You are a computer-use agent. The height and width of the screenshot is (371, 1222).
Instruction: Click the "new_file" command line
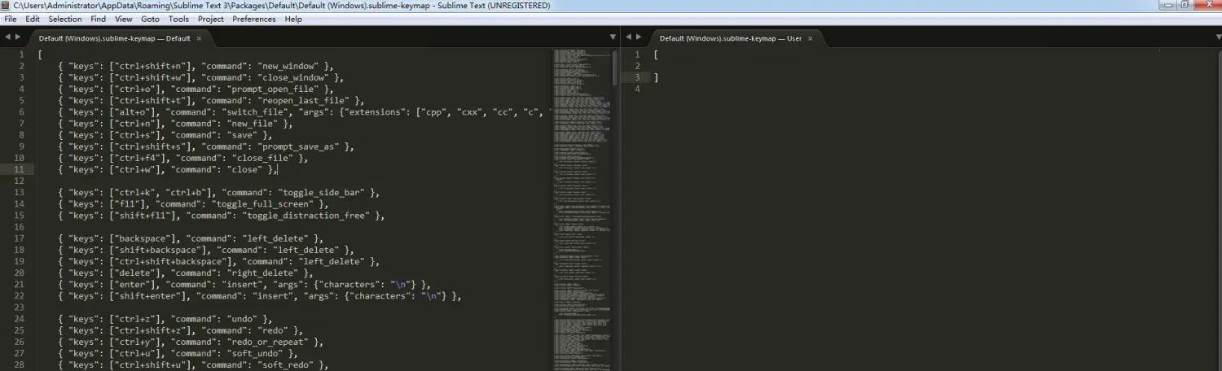pos(175,124)
